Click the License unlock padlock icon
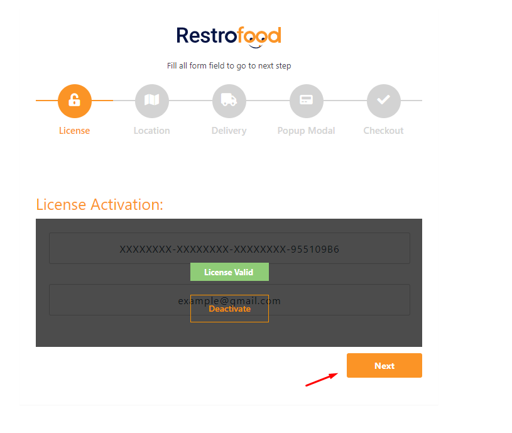512x433 pixels. click(x=74, y=101)
